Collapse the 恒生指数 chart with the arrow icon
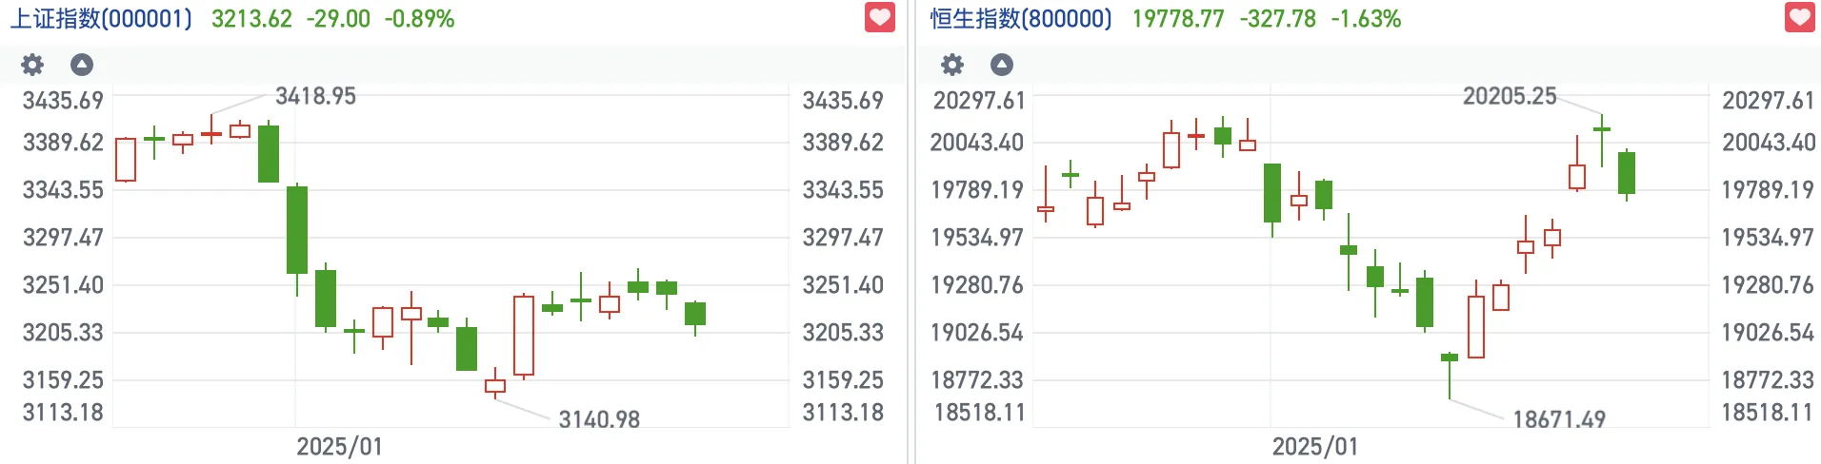 [x=1002, y=65]
